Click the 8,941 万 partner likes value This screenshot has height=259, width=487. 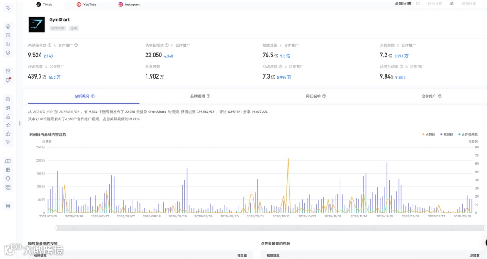click(401, 56)
